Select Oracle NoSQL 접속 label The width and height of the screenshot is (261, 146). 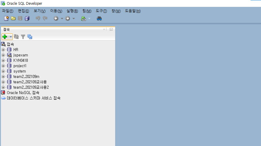[x=23, y=93]
